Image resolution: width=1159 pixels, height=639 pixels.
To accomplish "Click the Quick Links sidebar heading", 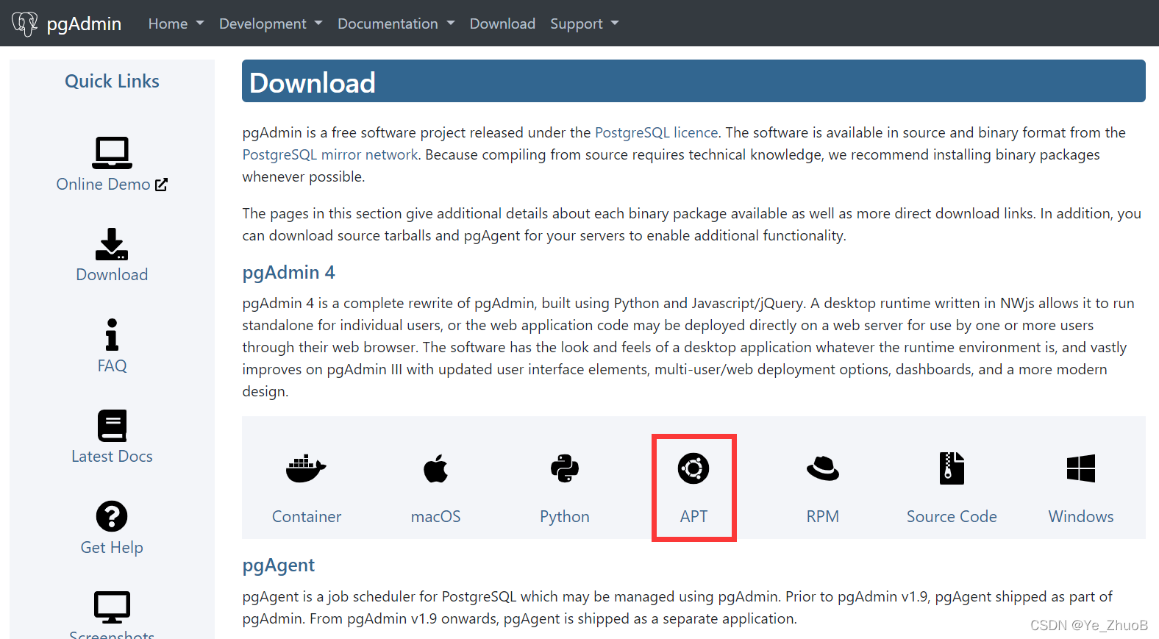I will 112,82.
